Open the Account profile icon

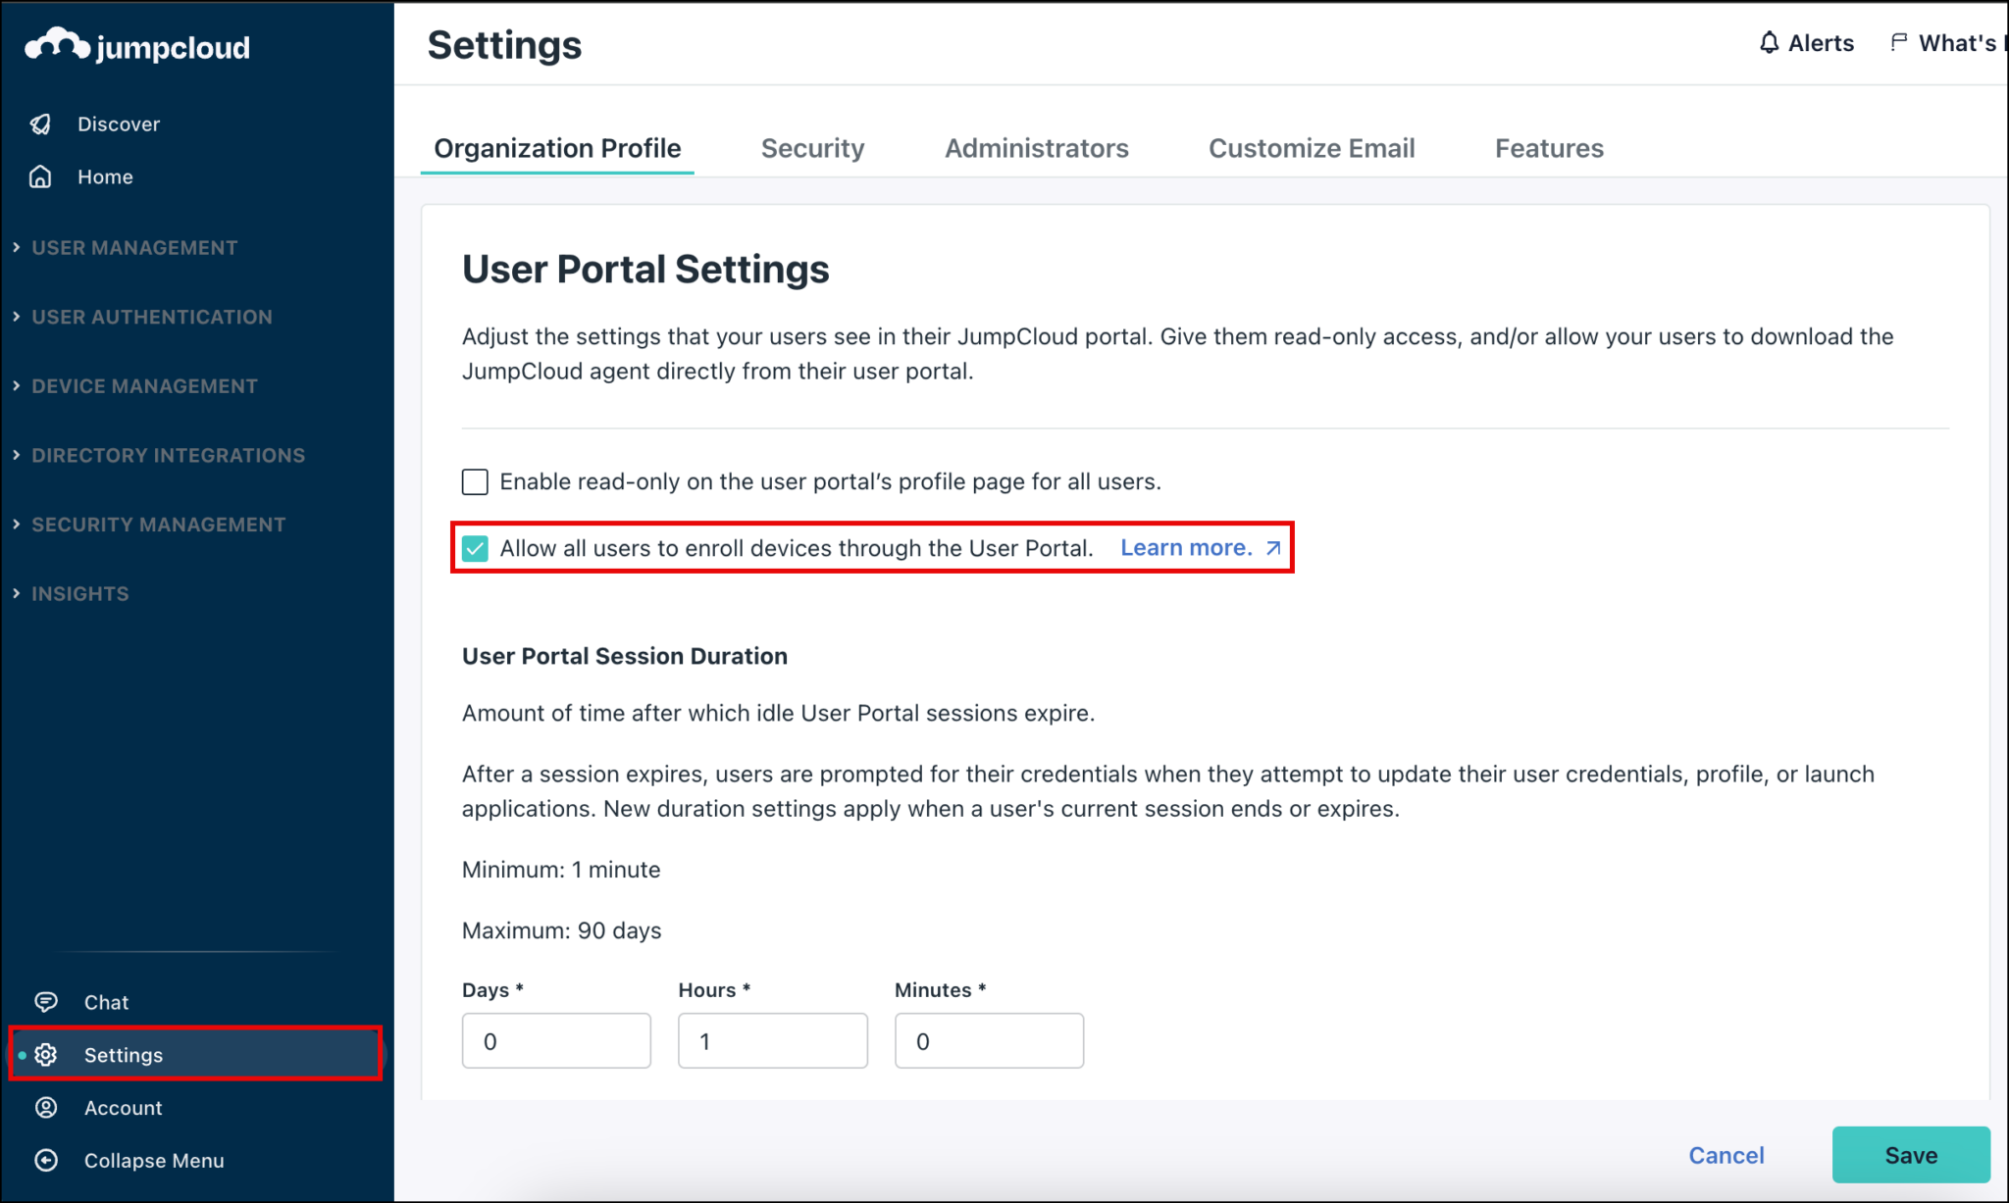46,1107
